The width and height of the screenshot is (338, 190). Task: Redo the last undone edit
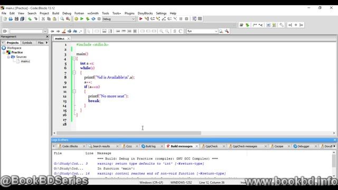[x=35, y=19]
